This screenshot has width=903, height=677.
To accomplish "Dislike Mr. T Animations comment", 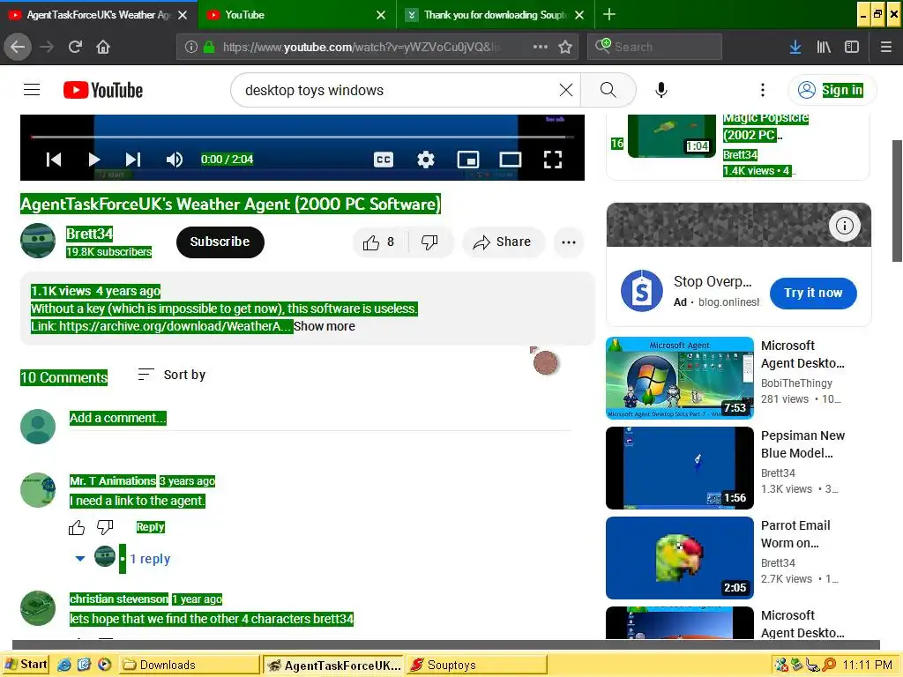I will point(105,527).
